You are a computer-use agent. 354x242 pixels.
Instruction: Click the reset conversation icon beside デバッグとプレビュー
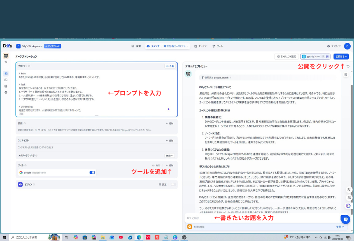[348, 66]
